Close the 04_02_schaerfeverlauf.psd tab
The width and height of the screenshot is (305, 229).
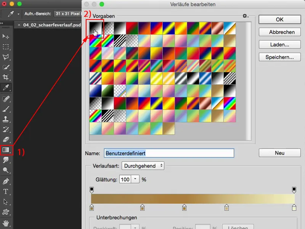(19, 25)
